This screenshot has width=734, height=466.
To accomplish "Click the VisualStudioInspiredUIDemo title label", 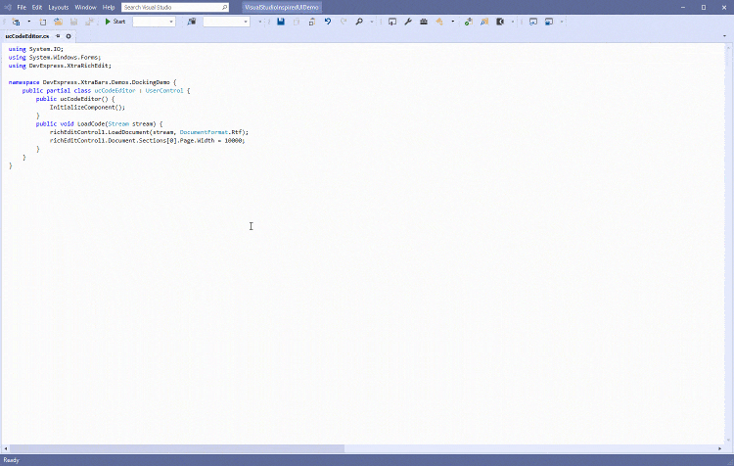I will pyautogui.click(x=282, y=7).
